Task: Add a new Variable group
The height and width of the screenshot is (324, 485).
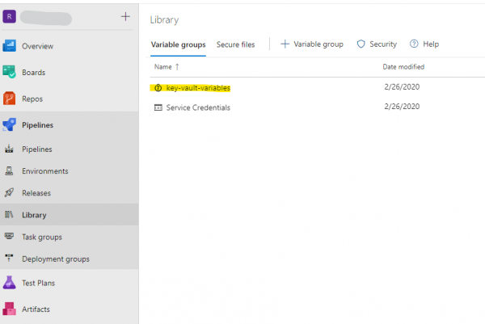Action: 312,44
